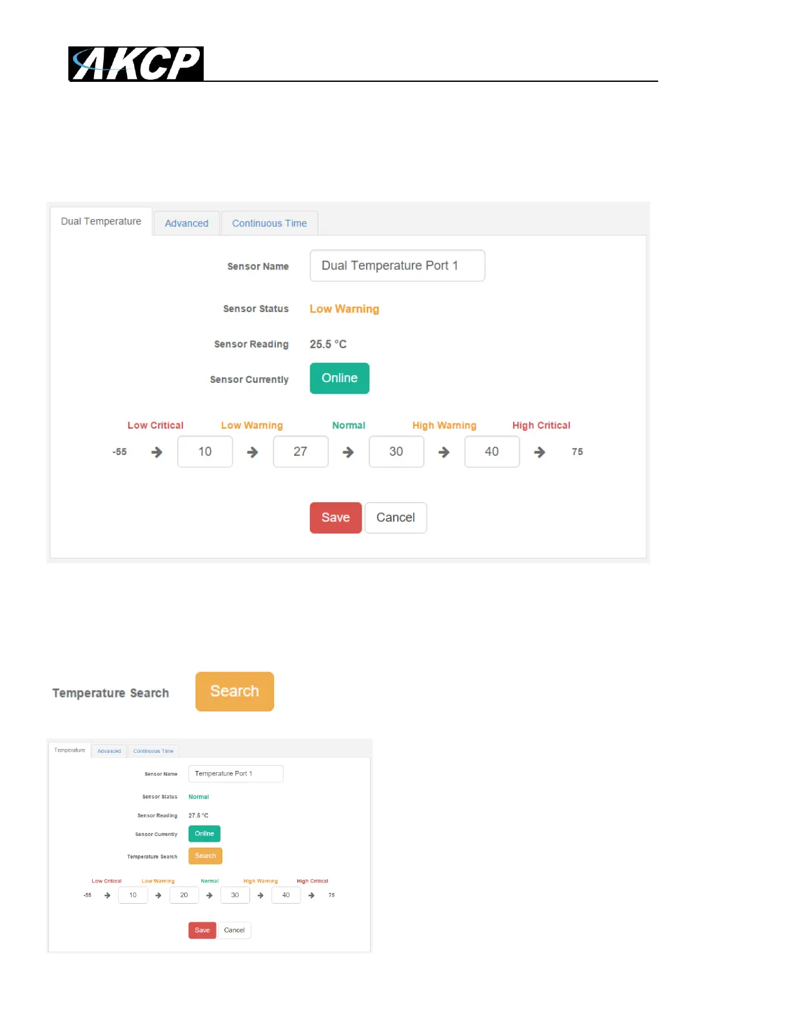
Task: Click the arrow between fields 10 and 27
Action: pyautogui.click(x=253, y=452)
